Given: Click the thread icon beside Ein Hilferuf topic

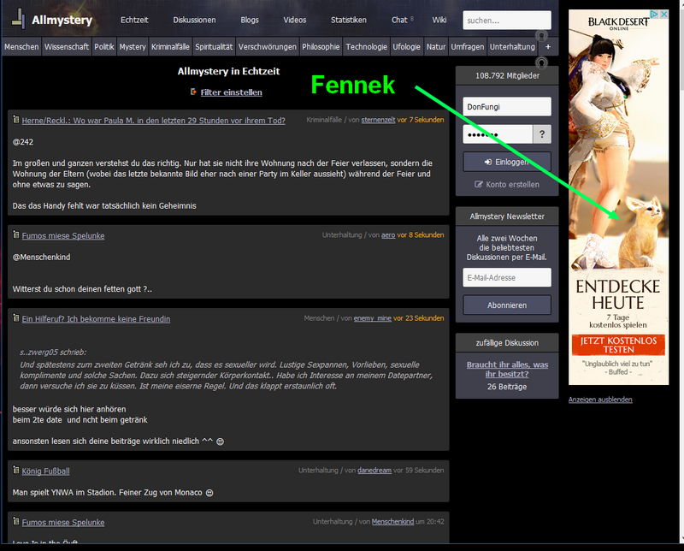Looking at the screenshot, I should 16,317.
